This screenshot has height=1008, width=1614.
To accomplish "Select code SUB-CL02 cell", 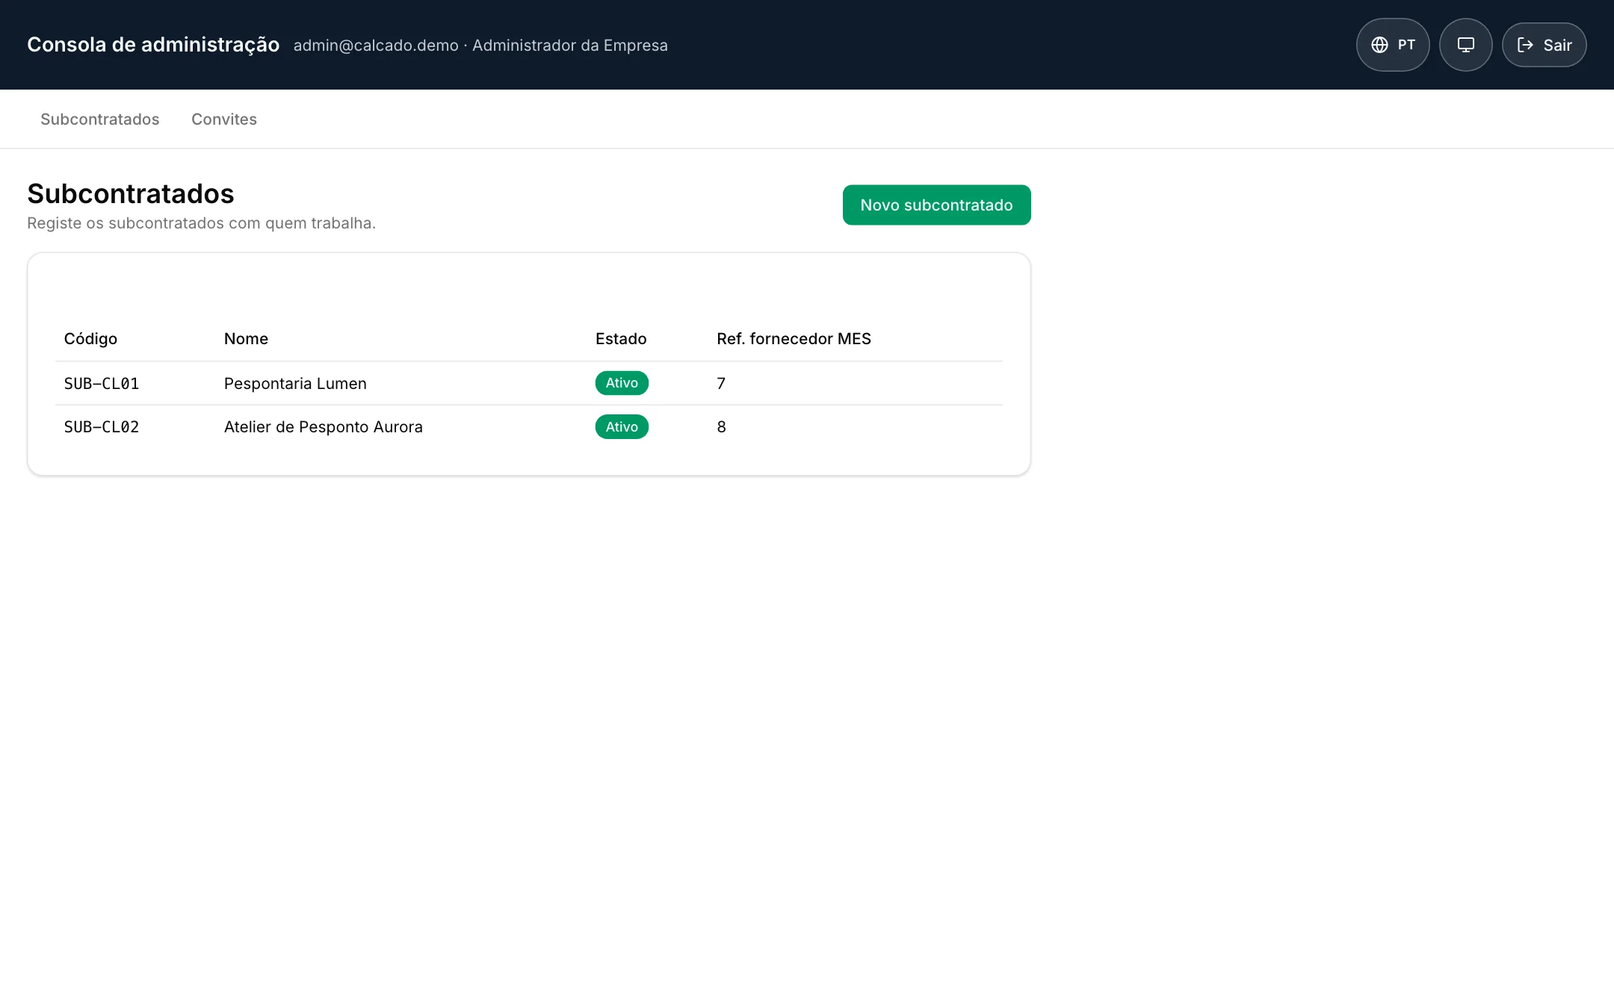I will click(102, 427).
